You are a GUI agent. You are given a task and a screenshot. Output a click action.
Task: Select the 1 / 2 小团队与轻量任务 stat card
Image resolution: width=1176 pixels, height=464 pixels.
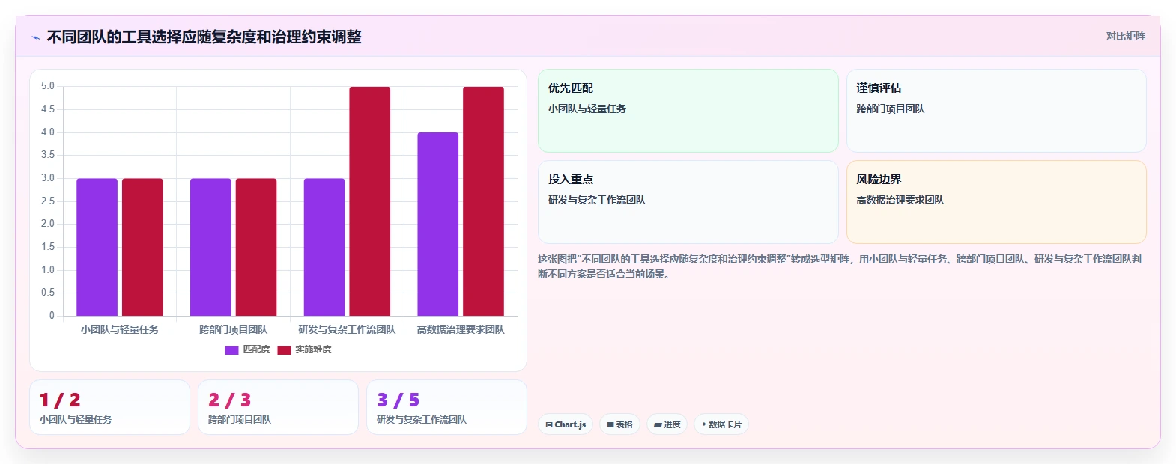point(109,407)
